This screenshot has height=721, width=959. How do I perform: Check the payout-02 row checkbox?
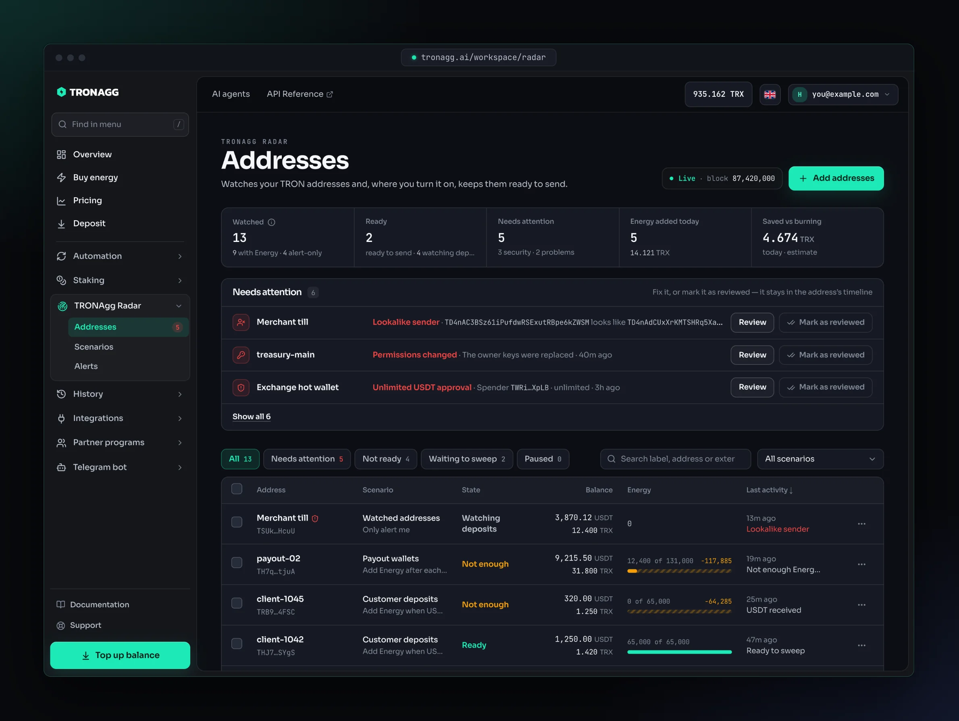pos(237,563)
